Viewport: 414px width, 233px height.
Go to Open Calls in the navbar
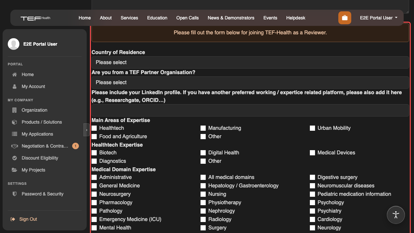(188, 18)
